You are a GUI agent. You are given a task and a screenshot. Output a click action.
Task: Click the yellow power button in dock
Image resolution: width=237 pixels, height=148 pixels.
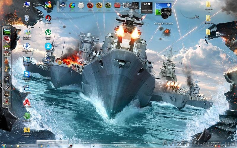point(99,5)
